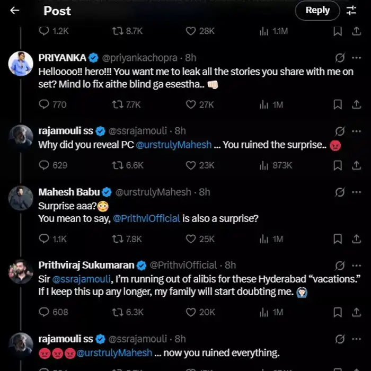Retweet Mahesh Babu's tweet showing 7.8K
This screenshot has width=371, height=371.
(118, 239)
